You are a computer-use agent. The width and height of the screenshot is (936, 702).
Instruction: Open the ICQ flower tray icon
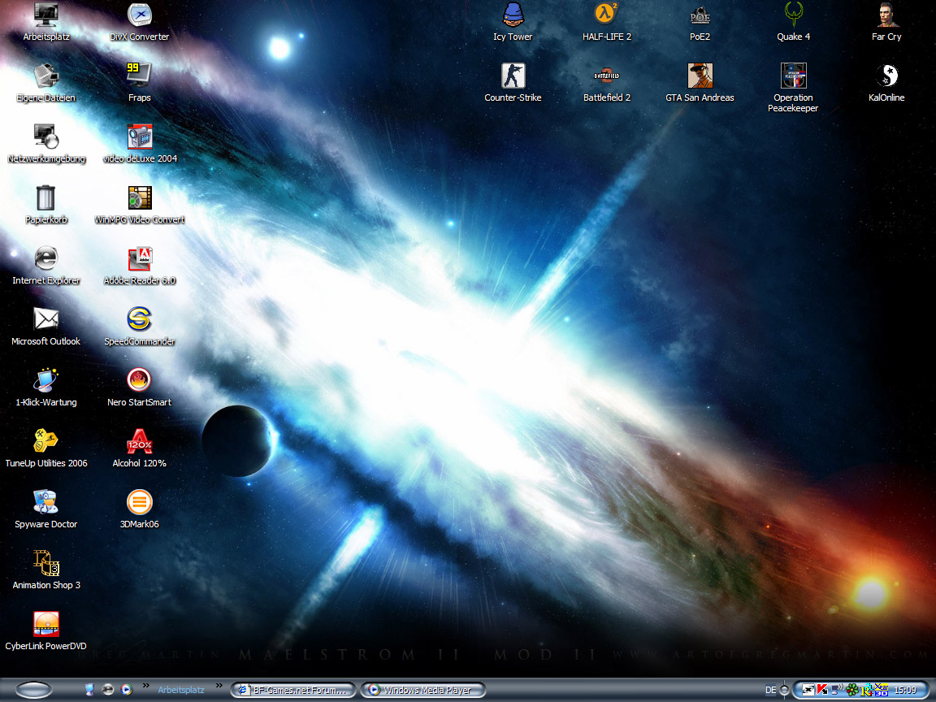click(852, 690)
